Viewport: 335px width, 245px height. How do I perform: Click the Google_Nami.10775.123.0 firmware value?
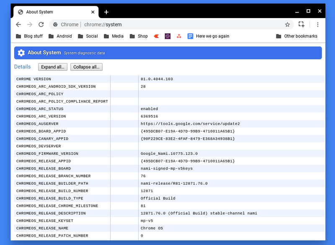point(169,154)
